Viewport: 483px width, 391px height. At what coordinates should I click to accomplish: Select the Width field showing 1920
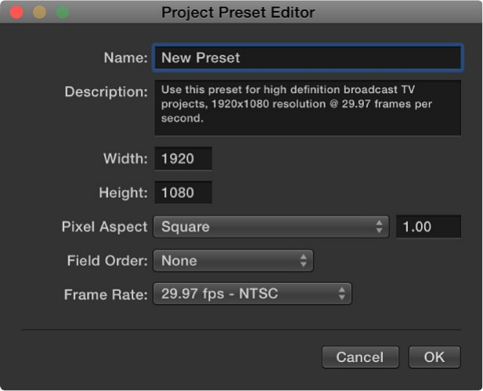pos(183,159)
